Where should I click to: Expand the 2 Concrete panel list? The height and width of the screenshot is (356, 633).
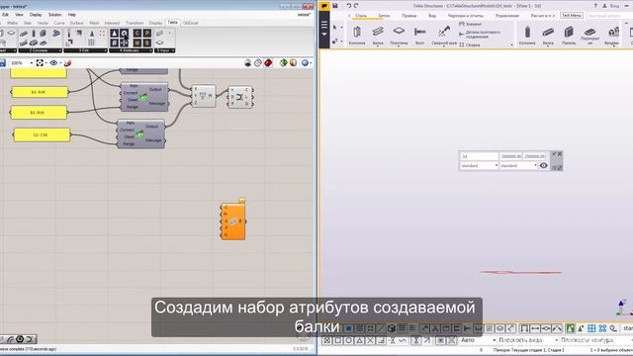point(40,50)
